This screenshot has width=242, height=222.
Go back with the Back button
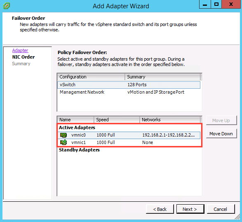(x=160, y=209)
